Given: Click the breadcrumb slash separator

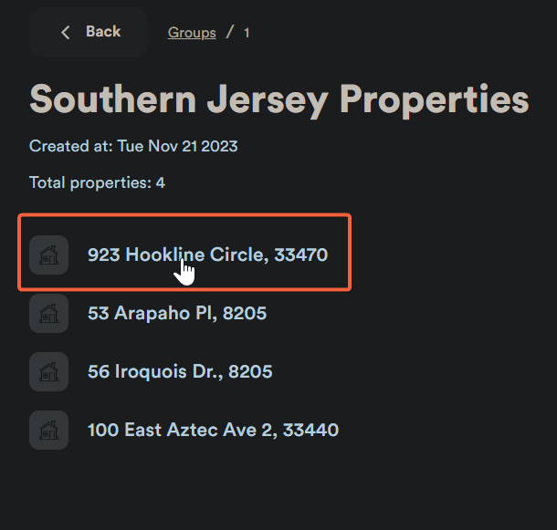Looking at the screenshot, I should [x=229, y=33].
